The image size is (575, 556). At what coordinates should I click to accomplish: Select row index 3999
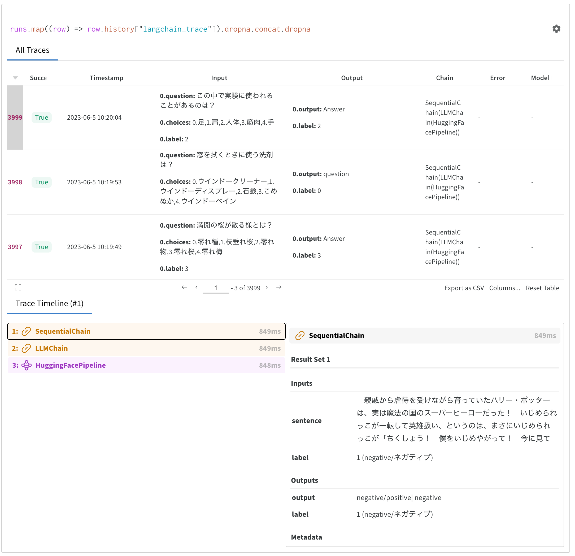(x=15, y=117)
